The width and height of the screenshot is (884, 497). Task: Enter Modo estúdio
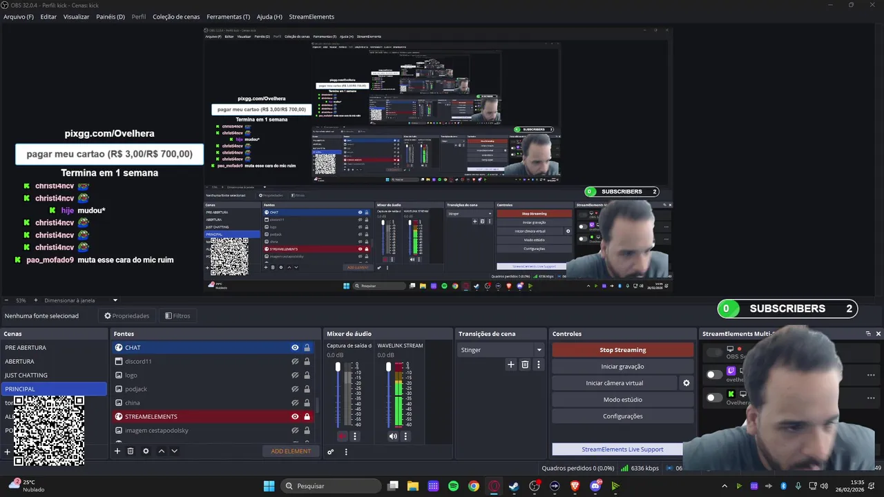pos(623,400)
